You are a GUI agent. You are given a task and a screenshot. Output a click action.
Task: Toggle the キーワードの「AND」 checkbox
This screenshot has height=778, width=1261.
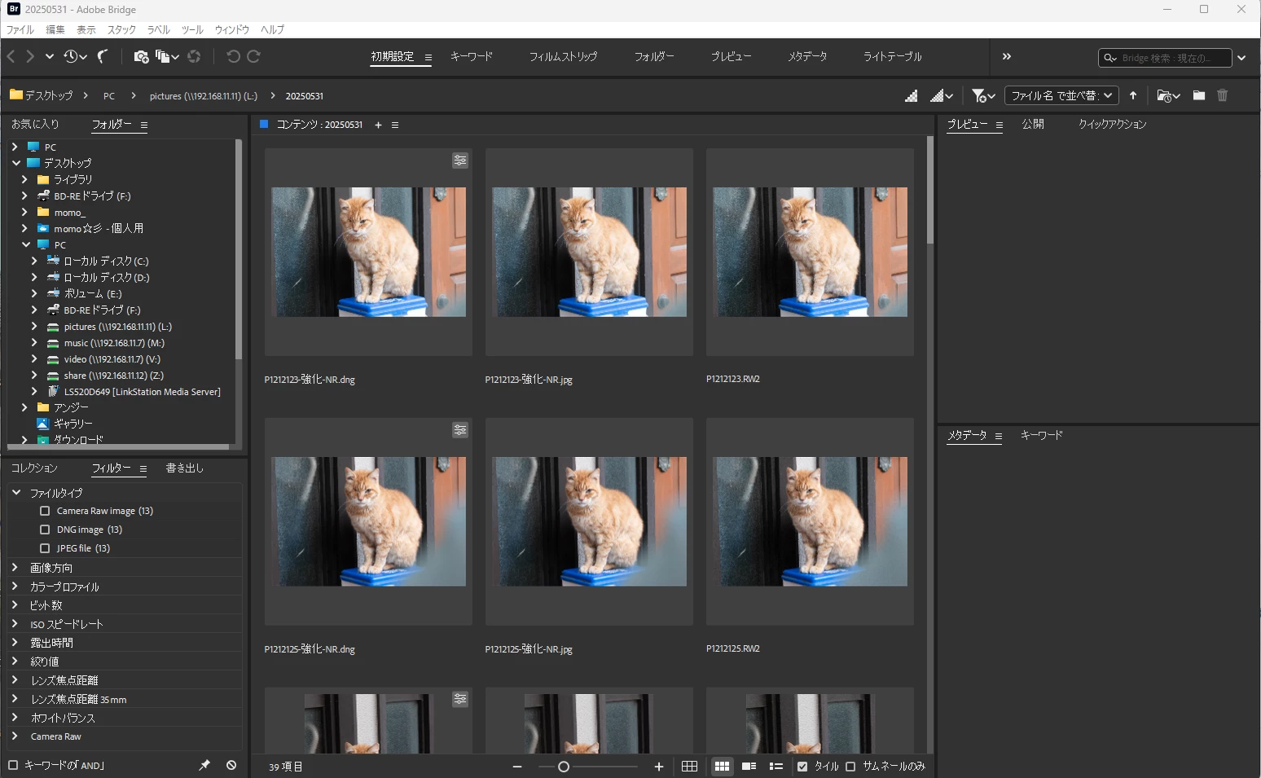[x=13, y=765]
